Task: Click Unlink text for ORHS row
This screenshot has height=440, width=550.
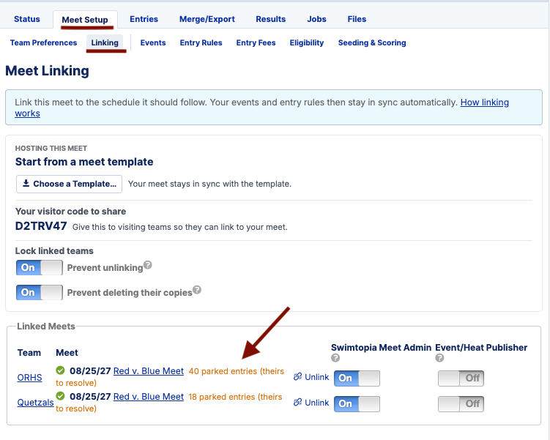Action: coord(316,377)
